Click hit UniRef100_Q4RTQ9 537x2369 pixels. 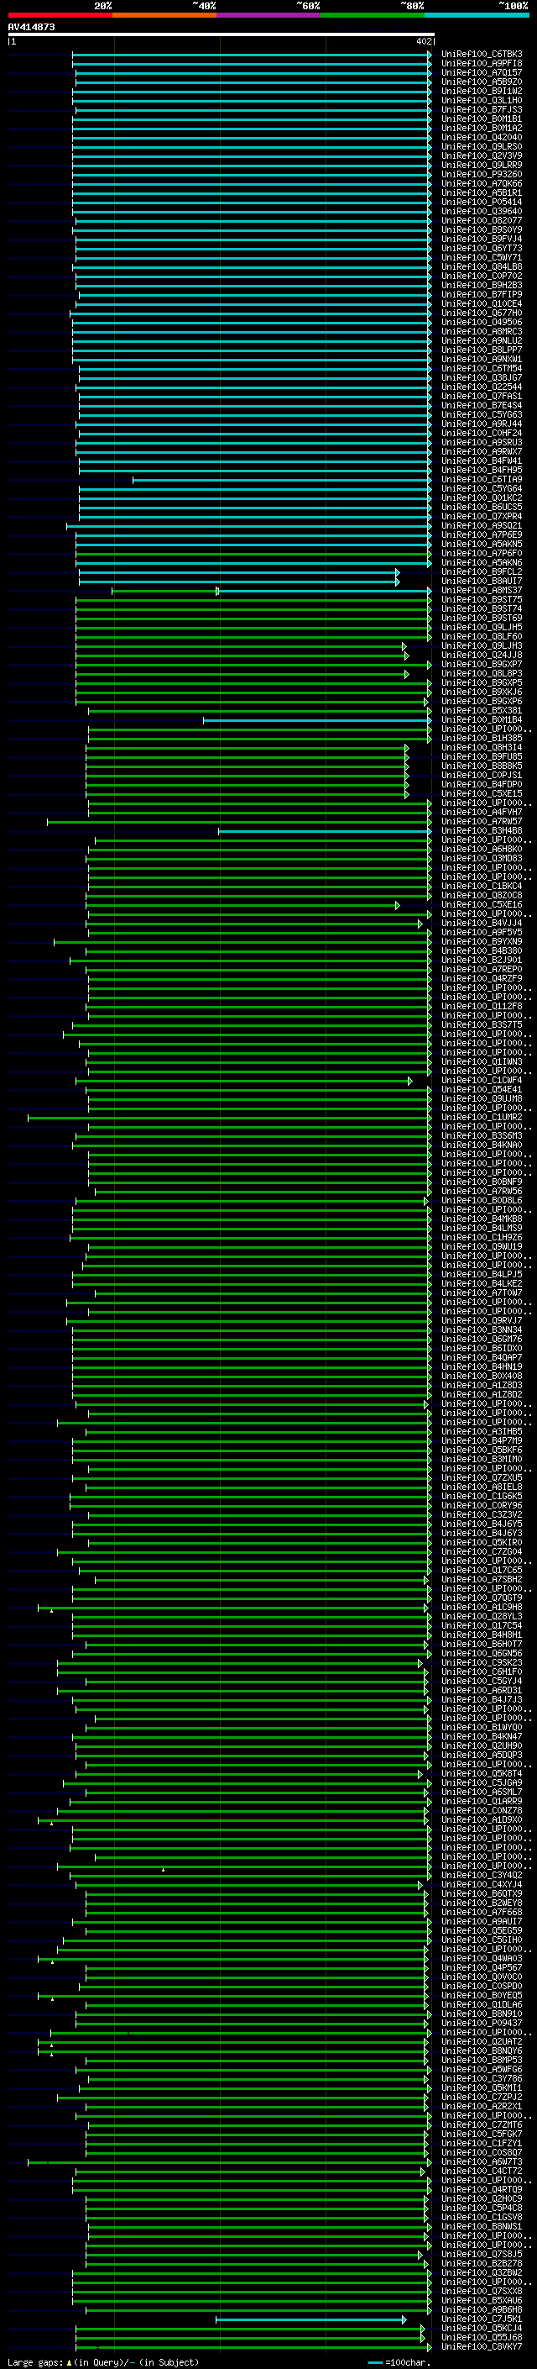coord(481,2190)
